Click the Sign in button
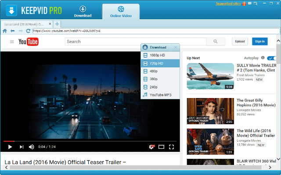Viewport: 281px width, 175px height. click(x=259, y=42)
